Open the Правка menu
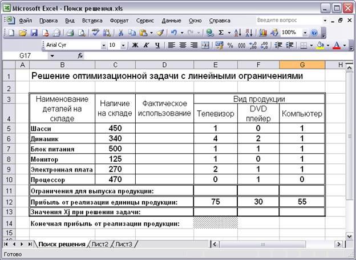The image size is (356, 260). click(48, 21)
